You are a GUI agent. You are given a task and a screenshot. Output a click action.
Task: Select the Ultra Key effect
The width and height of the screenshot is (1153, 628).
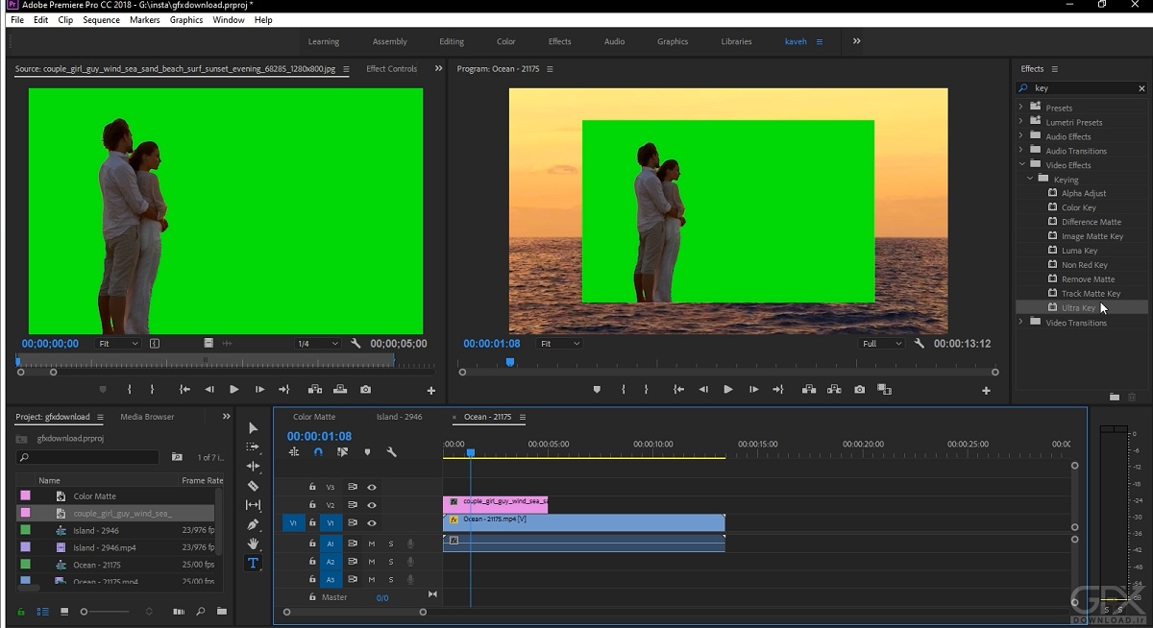(1077, 308)
